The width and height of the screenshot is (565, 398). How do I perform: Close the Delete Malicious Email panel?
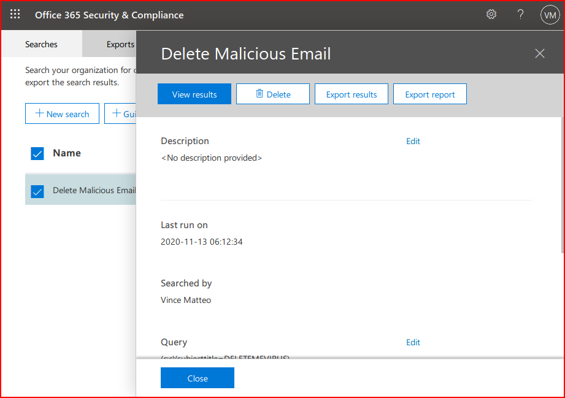click(539, 53)
